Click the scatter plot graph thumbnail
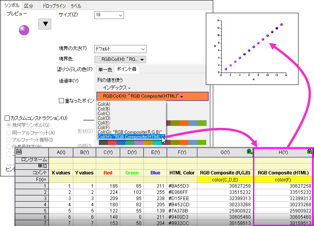 [x=252, y=49]
